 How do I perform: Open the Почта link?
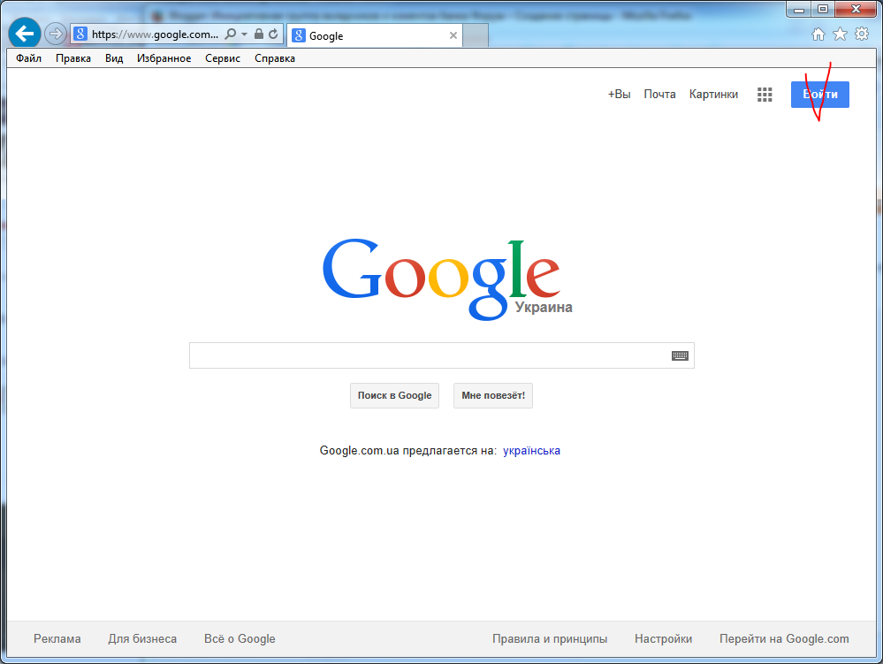point(659,94)
